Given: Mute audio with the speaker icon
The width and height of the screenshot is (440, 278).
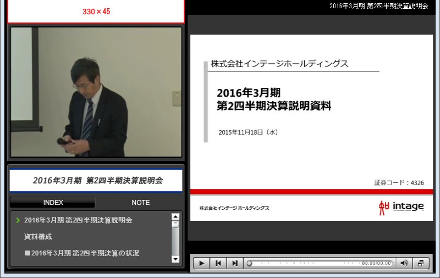Looking at the screenshot, I should [x=404, y=263].
